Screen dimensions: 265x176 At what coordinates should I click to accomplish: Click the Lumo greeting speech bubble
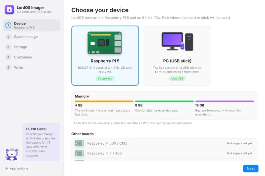pos(41,142)
